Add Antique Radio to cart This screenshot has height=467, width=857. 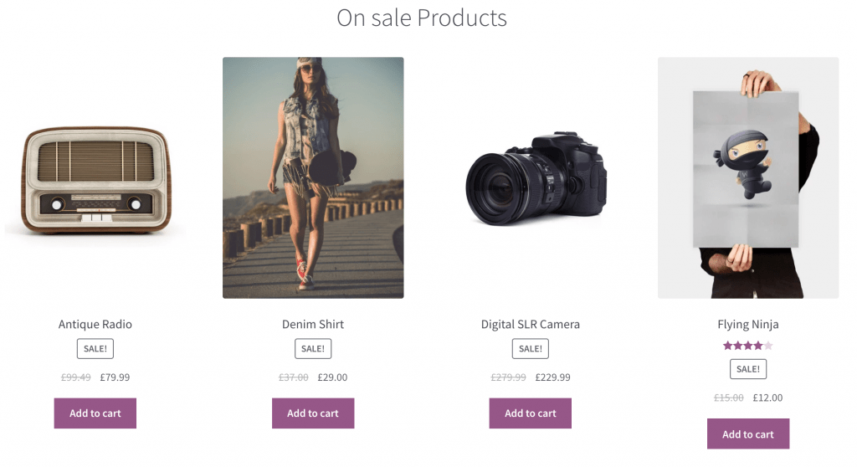[x=95, y=413]
